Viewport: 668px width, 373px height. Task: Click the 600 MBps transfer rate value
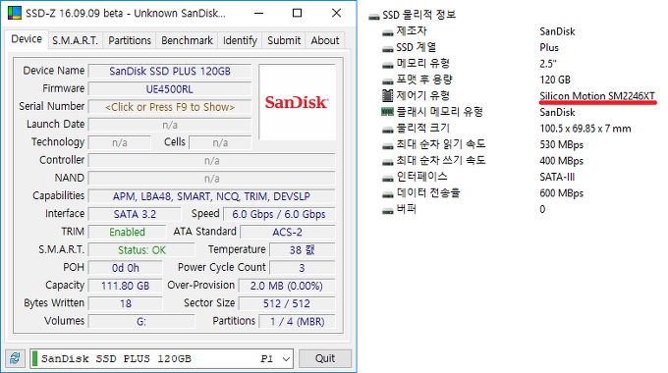(562, 193)
